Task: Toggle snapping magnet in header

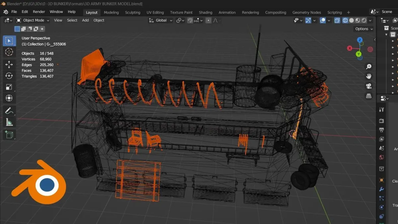Action: [x=190, y=20]
